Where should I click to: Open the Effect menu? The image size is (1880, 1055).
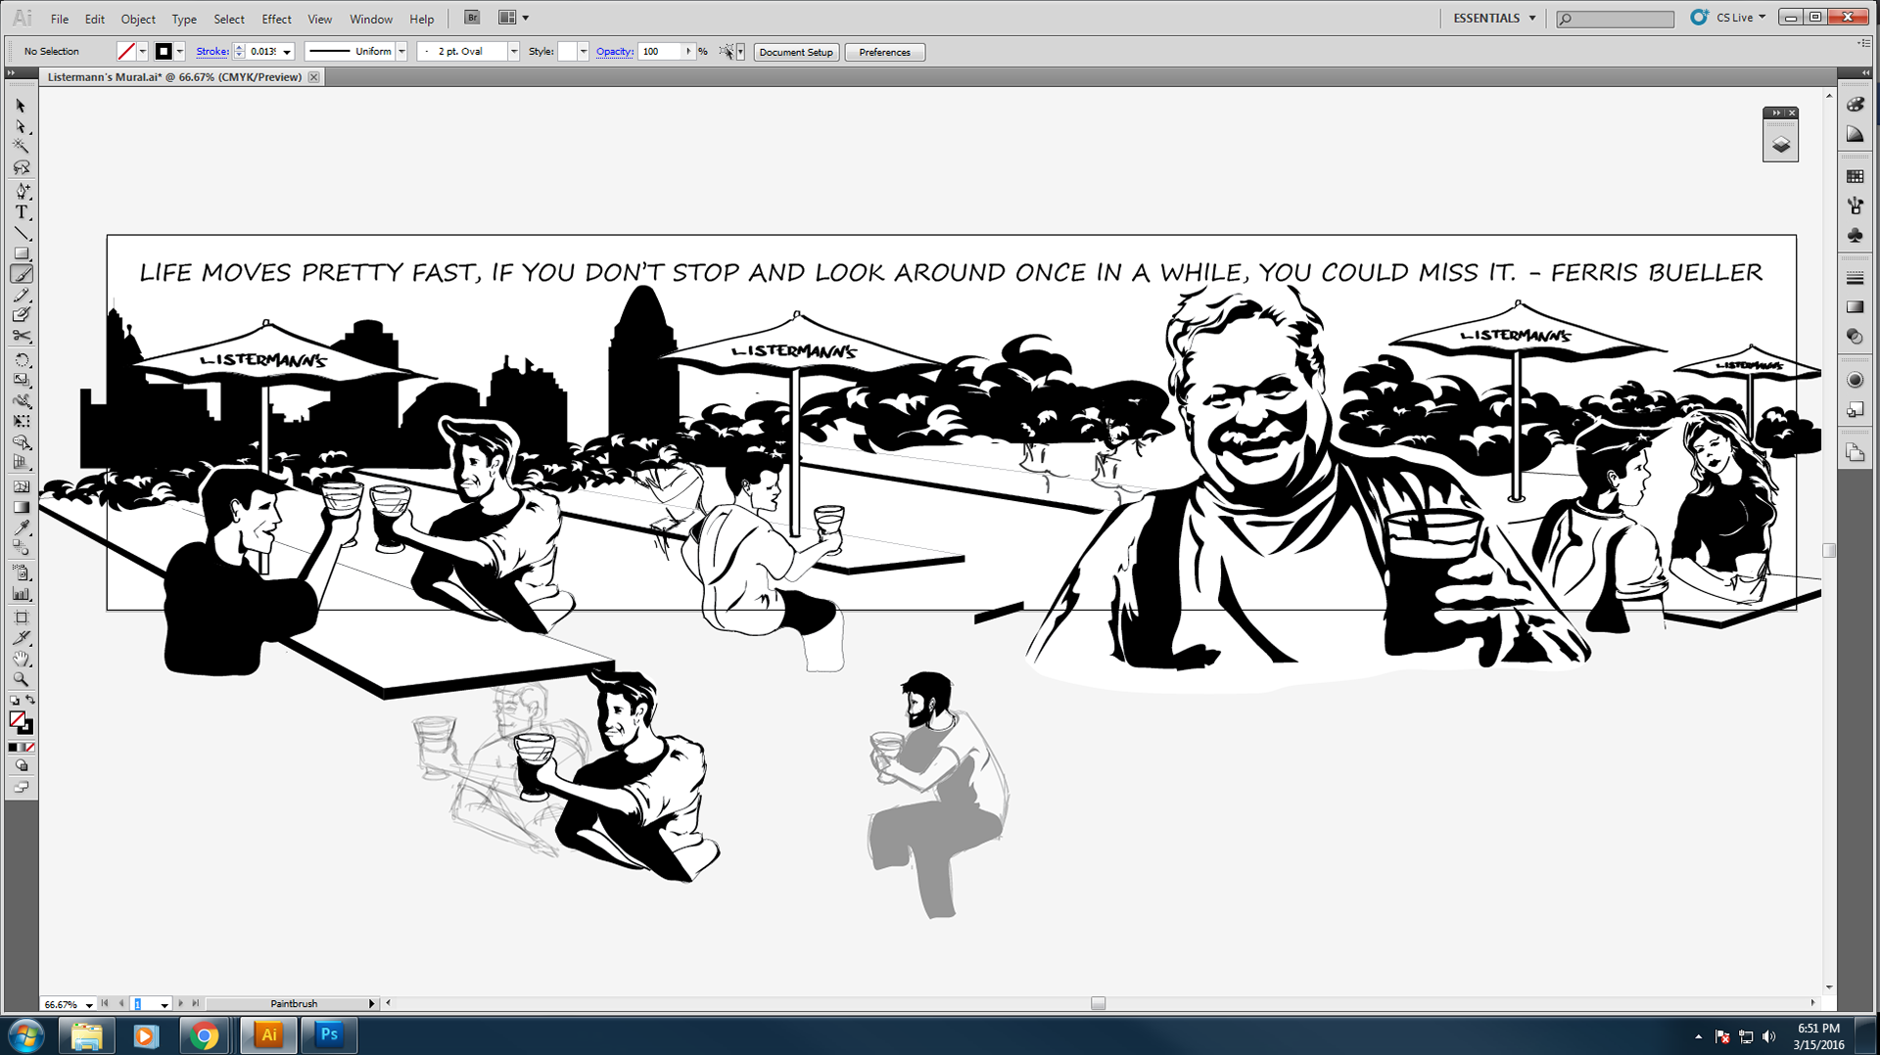[x=276, y=19]
